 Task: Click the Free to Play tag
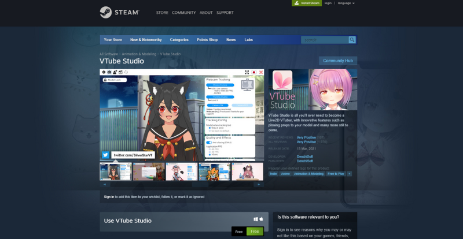[336, 174]
